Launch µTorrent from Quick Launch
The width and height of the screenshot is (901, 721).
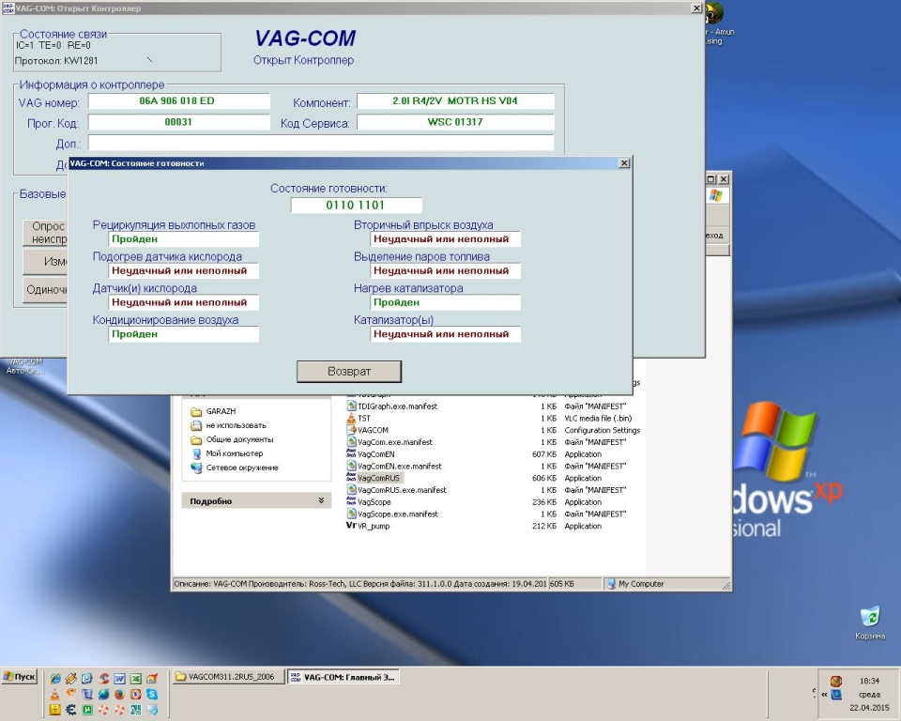[87, 710]
